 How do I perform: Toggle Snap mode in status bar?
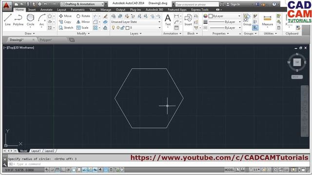[52, 170]
